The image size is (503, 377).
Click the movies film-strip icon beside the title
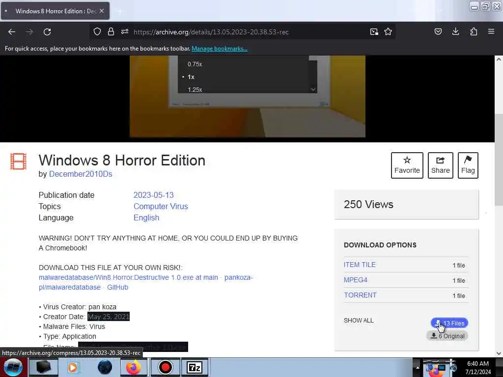click(x=18, y=161)
